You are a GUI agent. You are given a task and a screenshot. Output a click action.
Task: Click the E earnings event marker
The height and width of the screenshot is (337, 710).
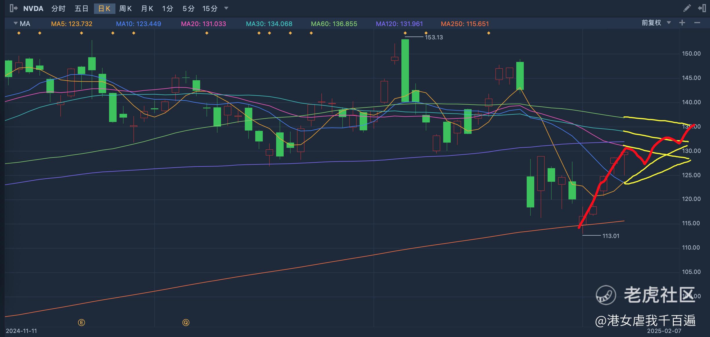[x=81, y=322]
